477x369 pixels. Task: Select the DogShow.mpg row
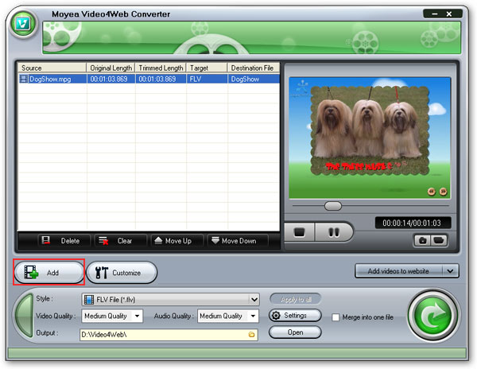[x=149, y=79]
